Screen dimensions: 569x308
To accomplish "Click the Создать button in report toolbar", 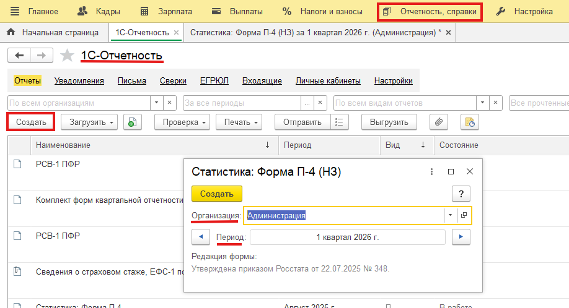I will coord(31,122).
